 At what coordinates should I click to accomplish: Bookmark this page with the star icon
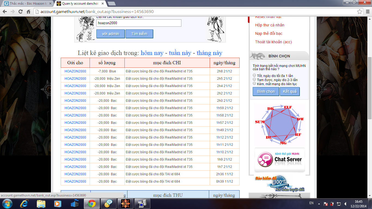pyautogui.click(x=360, y=12)
